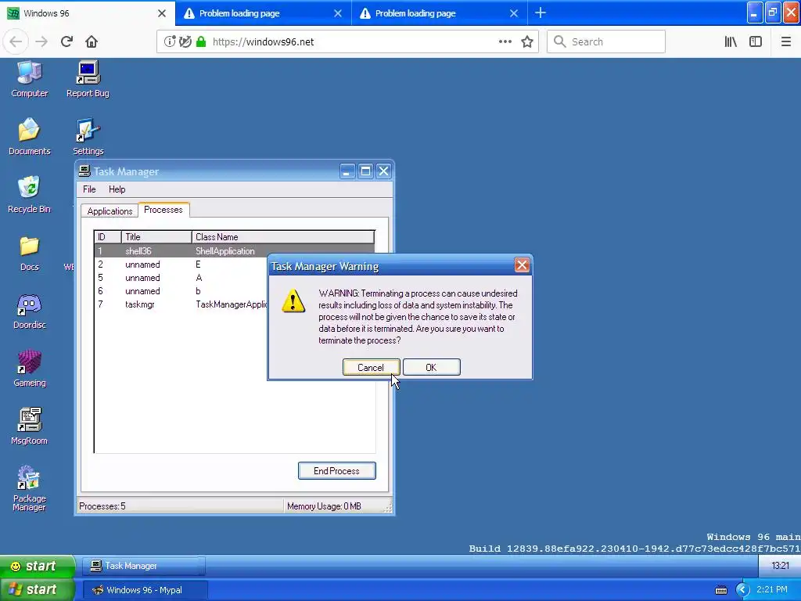Image resolution: width=801 pixels, height=601 pixels.
Task: Open the Help menu in Task Manager
Action: click(x=117, y=189)
